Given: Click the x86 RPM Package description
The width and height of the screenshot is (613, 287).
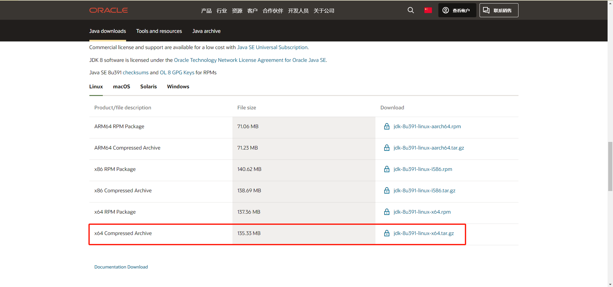Looking at the screenshot, I should (115, 169).
